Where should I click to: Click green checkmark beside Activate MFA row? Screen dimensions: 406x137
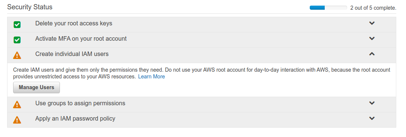pos(17,40)
